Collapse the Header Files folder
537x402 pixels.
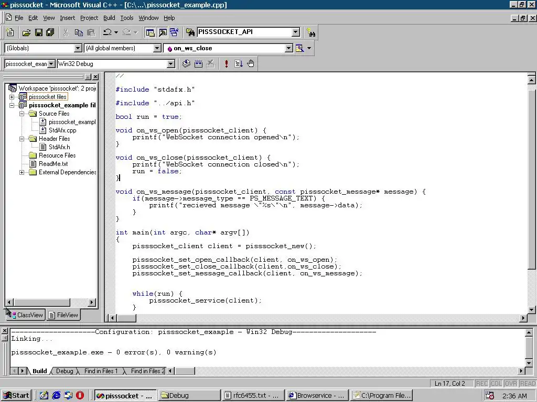click(22, 139)
